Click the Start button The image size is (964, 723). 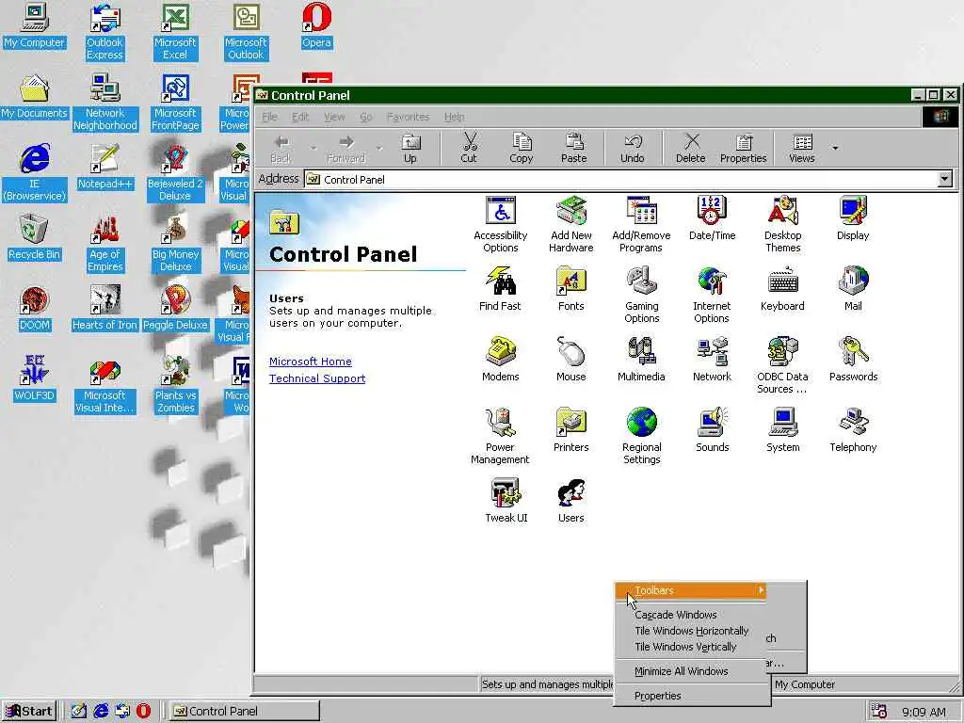coord(29,712)
